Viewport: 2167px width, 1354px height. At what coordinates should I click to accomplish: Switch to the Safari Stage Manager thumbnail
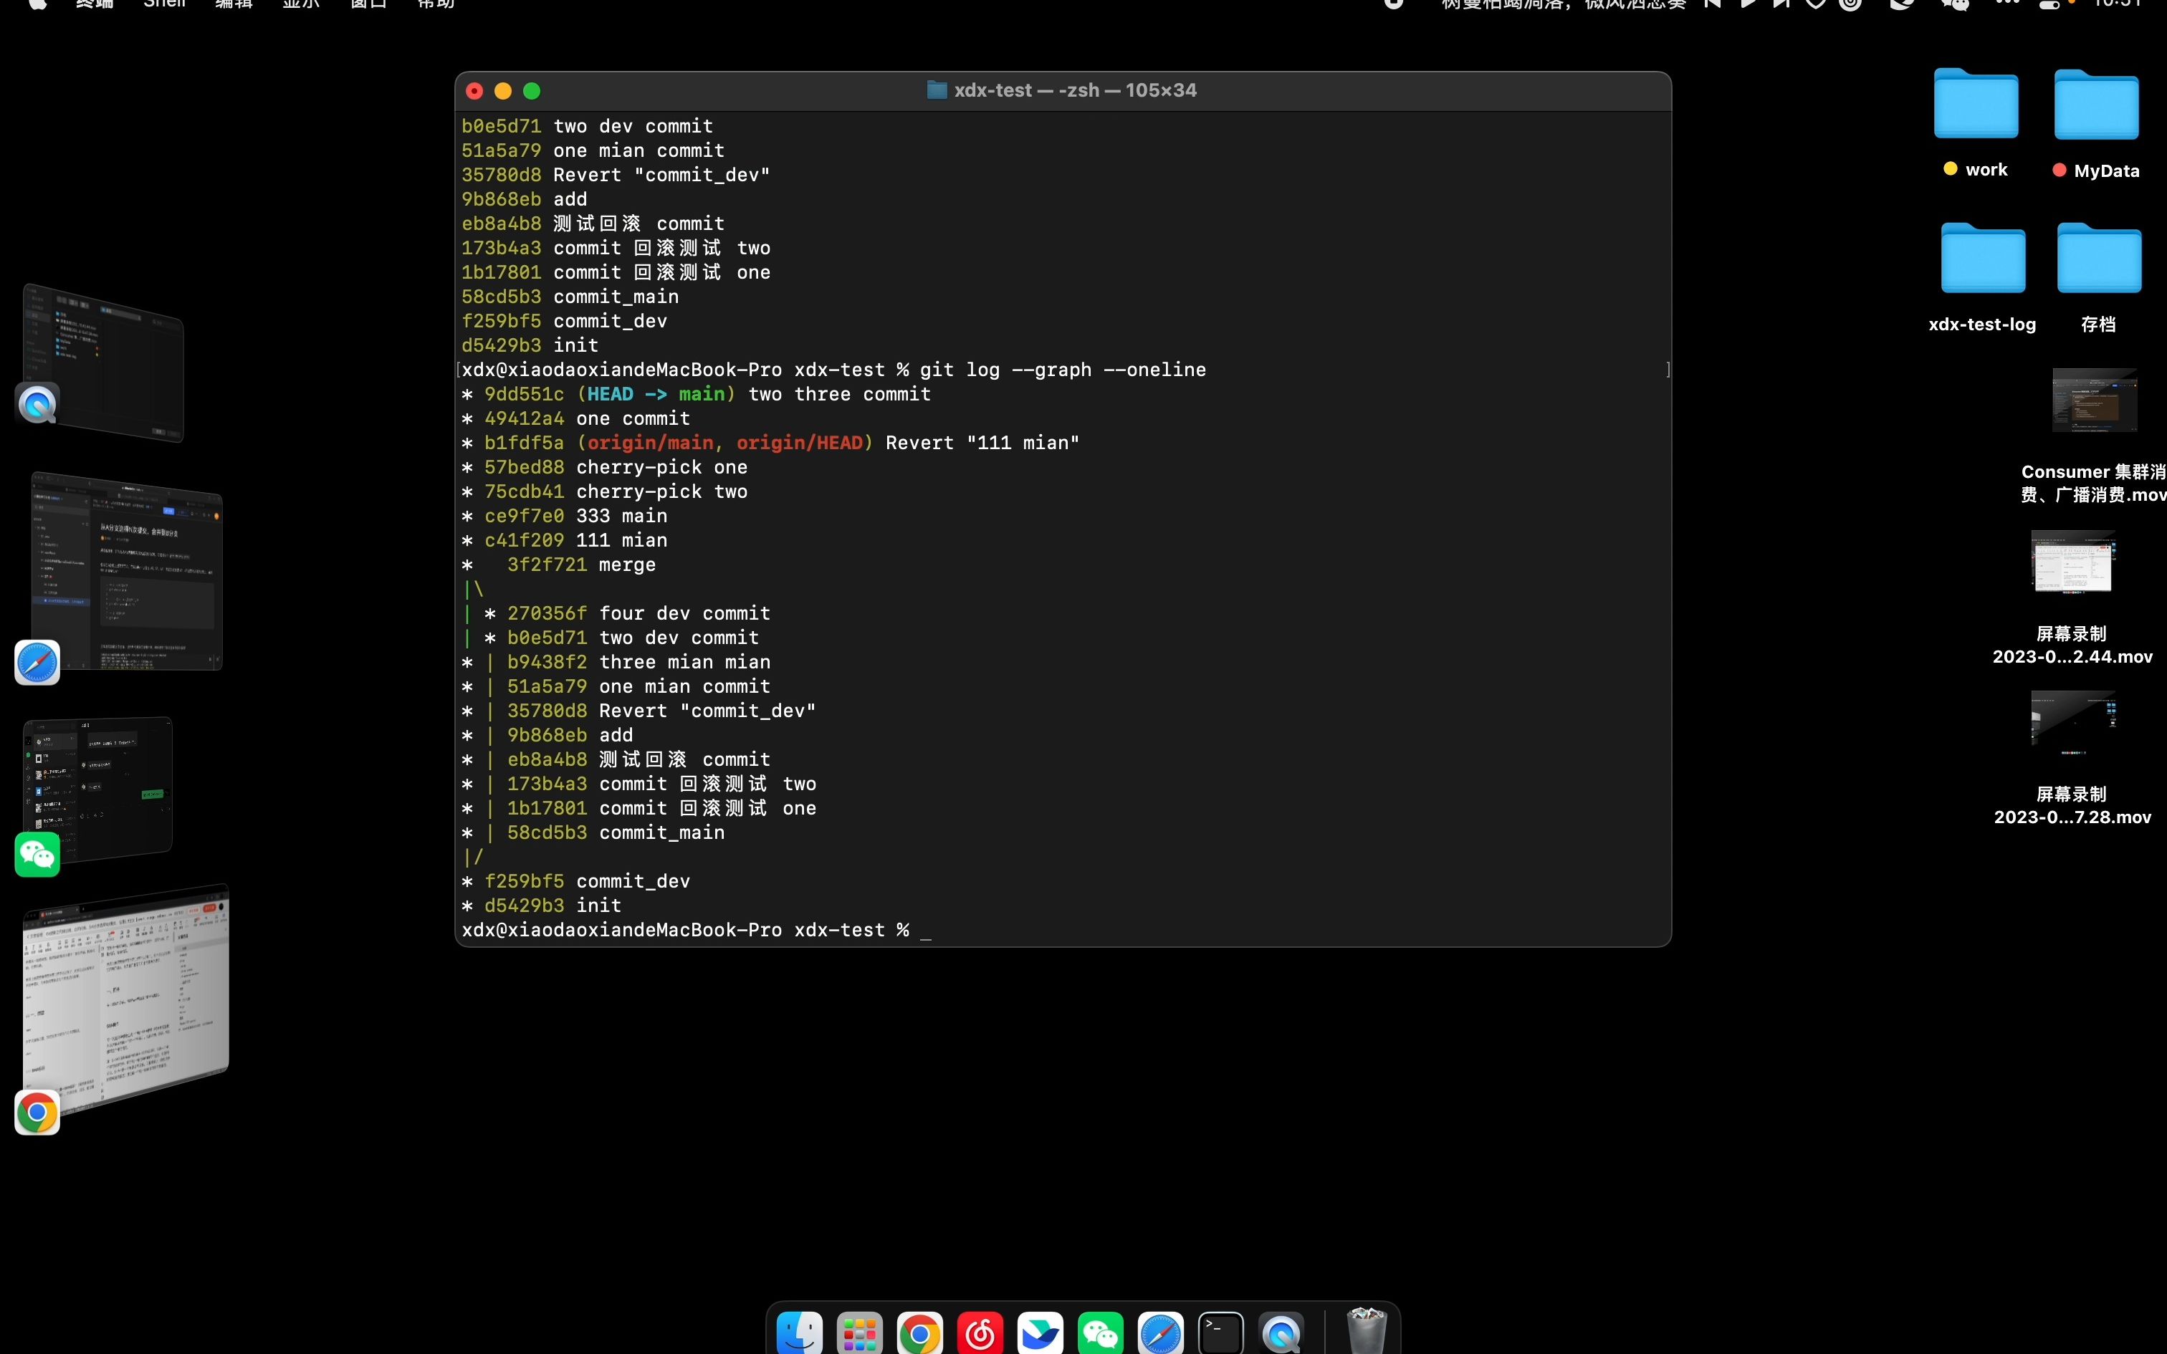125,573
